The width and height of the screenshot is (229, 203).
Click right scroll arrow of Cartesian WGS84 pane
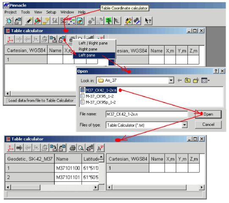[x=202, y=187]
